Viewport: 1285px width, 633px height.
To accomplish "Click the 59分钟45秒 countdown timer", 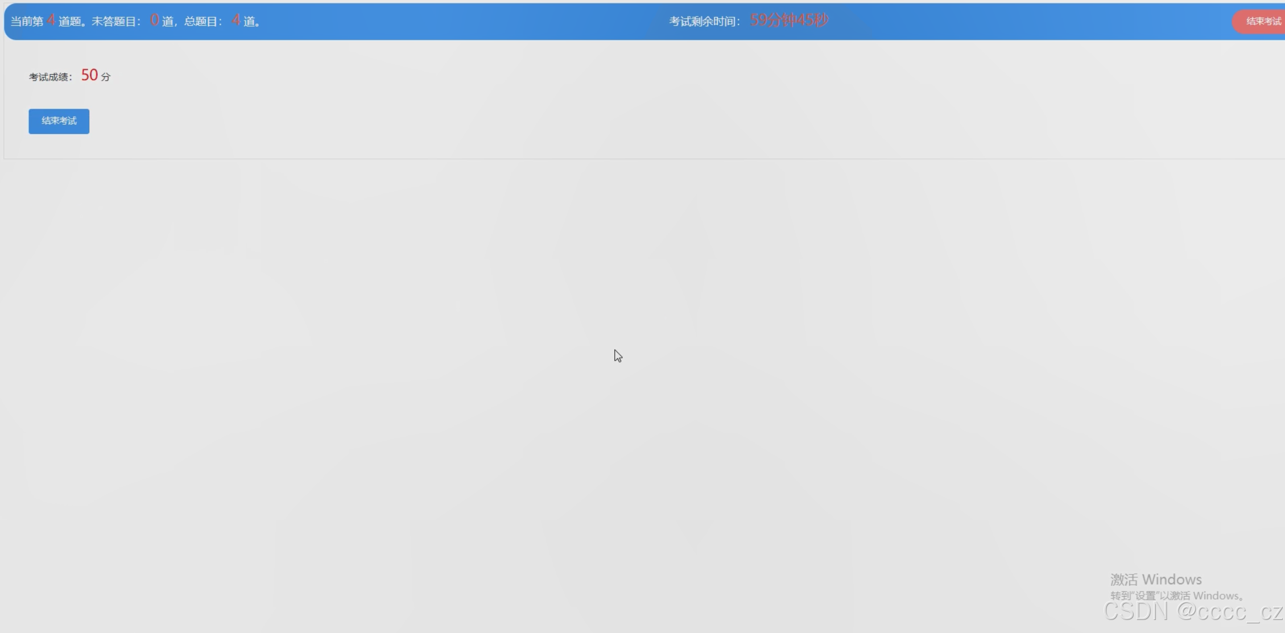I will click(x=789, y=20).
